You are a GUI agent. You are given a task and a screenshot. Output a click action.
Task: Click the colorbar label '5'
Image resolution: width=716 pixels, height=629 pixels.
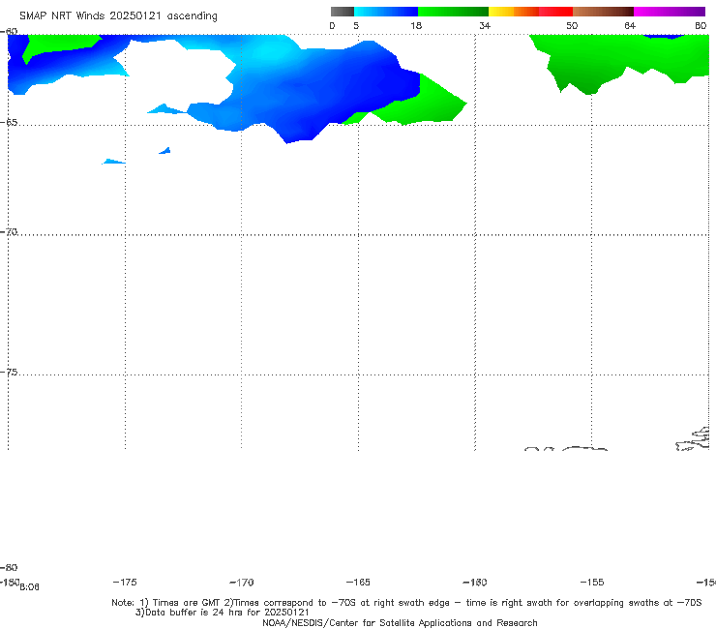point(356,25)
